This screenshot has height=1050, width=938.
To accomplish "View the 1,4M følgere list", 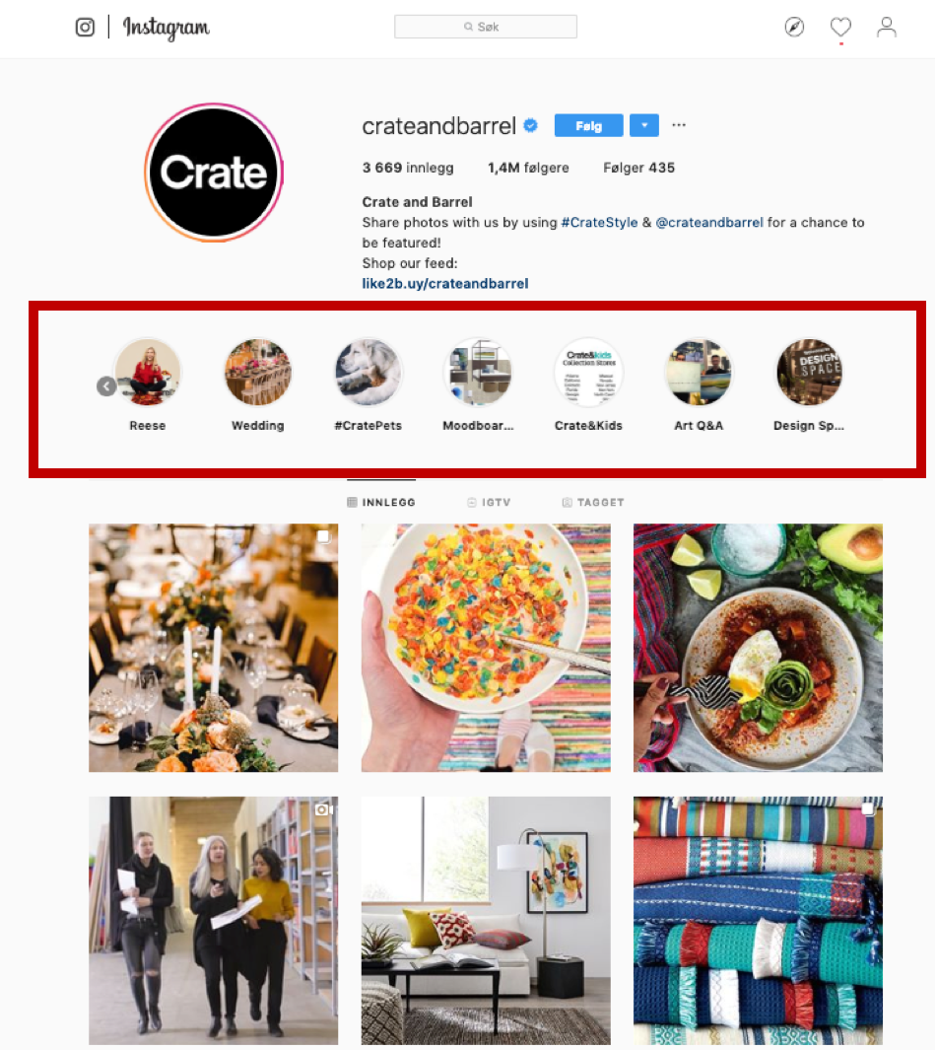I will 528,168.
